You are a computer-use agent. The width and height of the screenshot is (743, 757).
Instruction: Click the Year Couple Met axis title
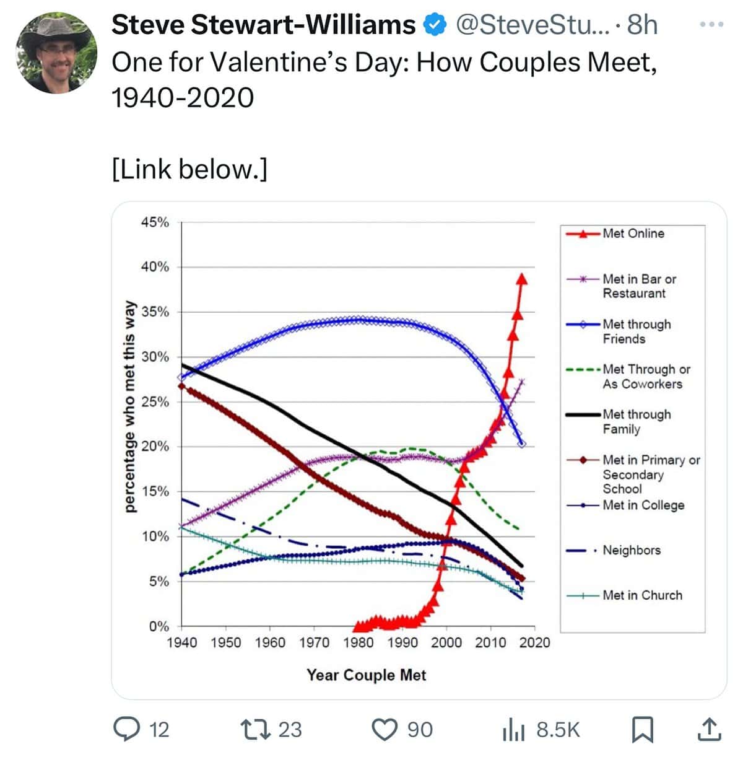(x=366, y=675)
